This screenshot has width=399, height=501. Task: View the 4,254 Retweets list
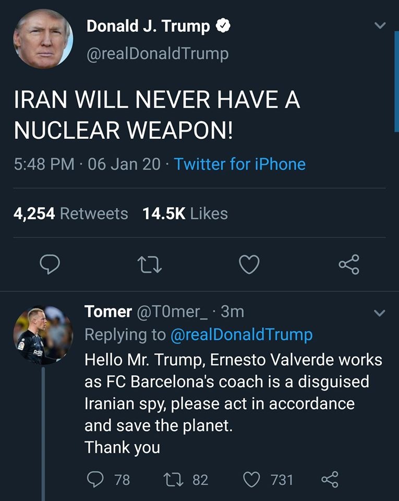pyautogui.click(x=70, y=213)
